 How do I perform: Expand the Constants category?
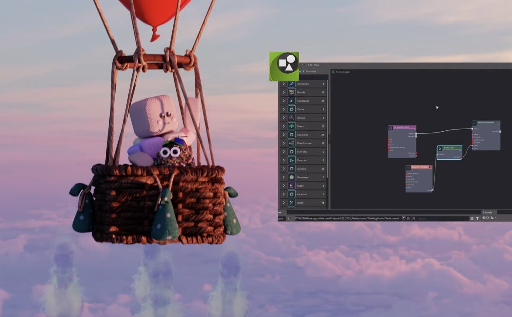[284, 101]
